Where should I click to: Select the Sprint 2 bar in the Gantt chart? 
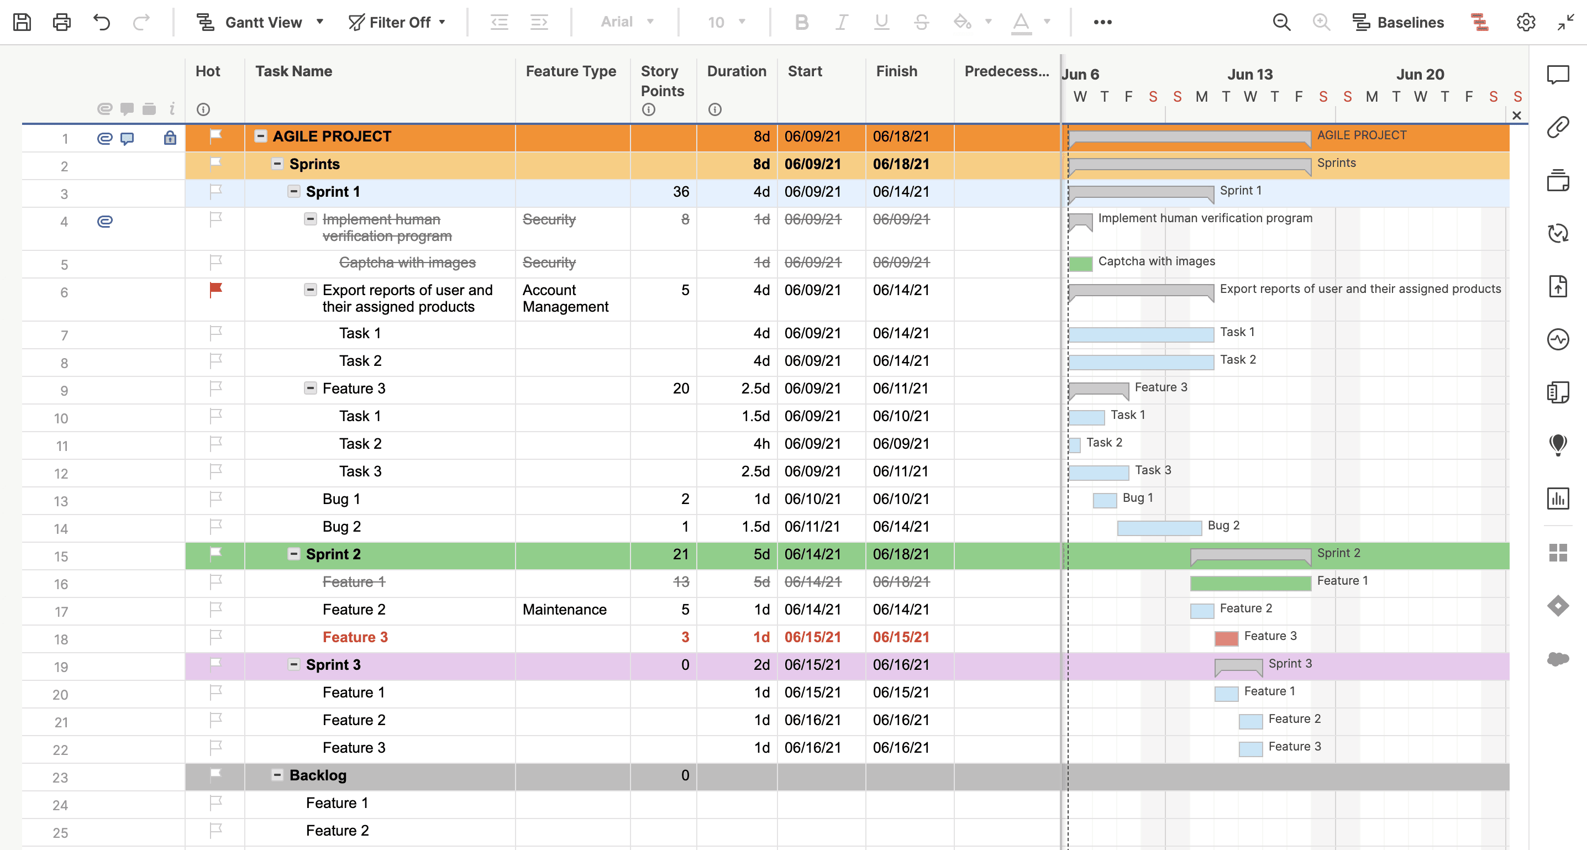(1250, 554)
